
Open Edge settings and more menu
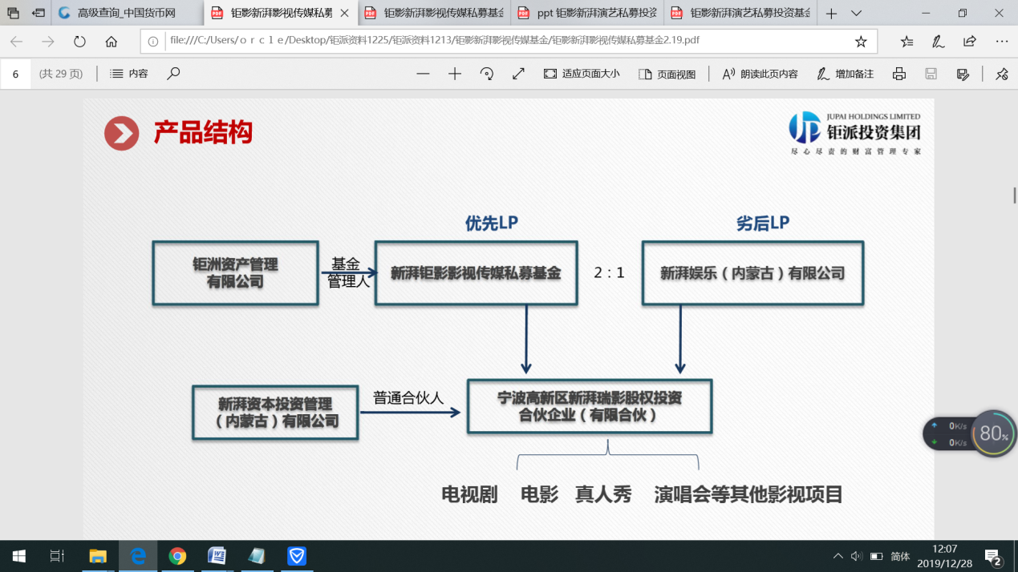coord(1001,42)
